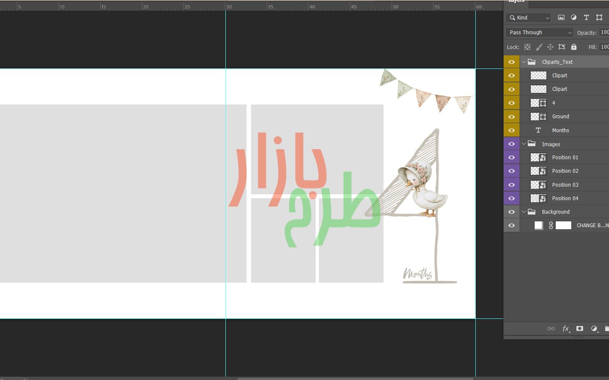Filter layers by pixel (image) kind
609x380 pixels.
(x=561, y=18)
